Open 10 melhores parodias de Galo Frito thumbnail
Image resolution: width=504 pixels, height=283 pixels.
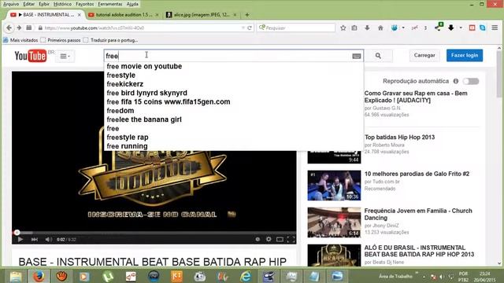click(x=334, y=186)
